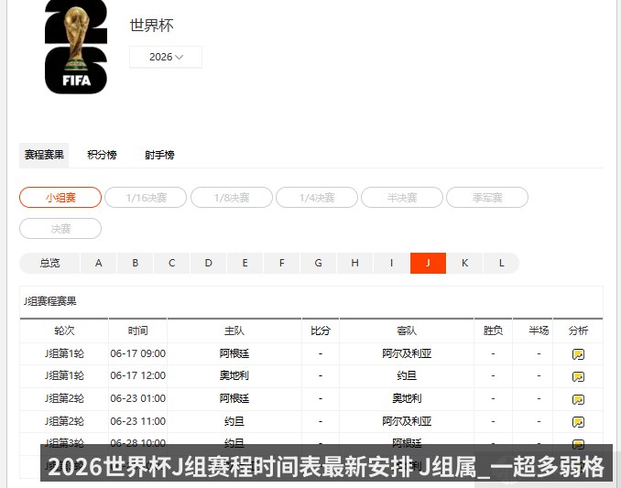Select the 小组赛 stage button
Viewport: 621px width, 488px height.
pos(60,198)
